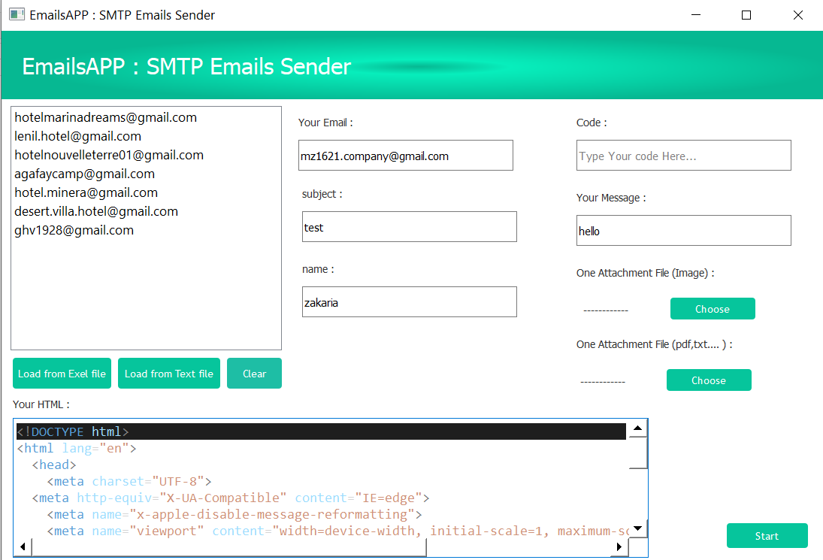This screenshot has width=823, height=560.
Task: Click the DOCTYPE html line in editor
Action: tap(321, 431)
